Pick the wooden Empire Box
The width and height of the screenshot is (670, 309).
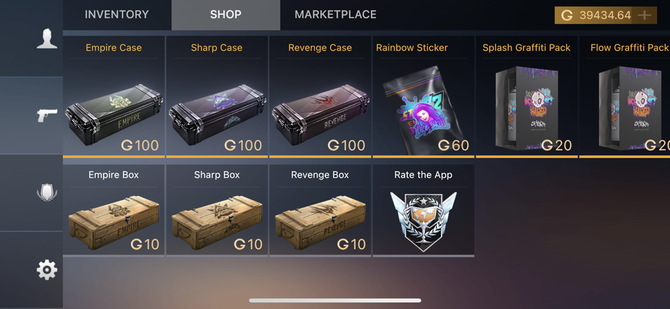pos(114,211)
